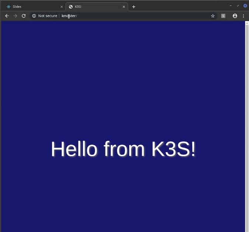
Task: Minimize the browser window
Action: pyautogui.click(x=231, y=6)
